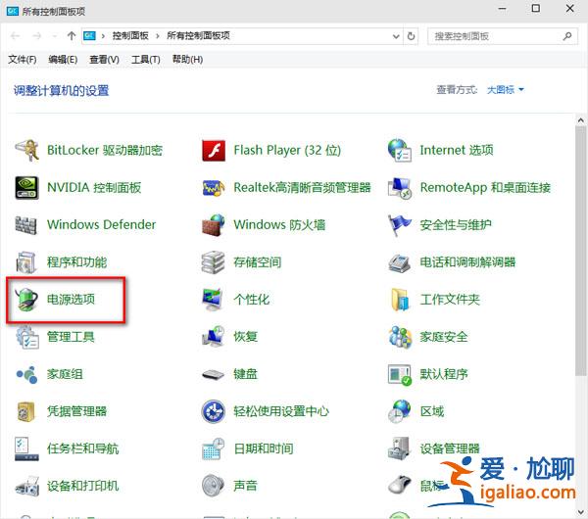Image resolution: width=588 pixels, height=519 pixels.
Task: Open the 日期和时间 calendar icon
Action: 213,448
